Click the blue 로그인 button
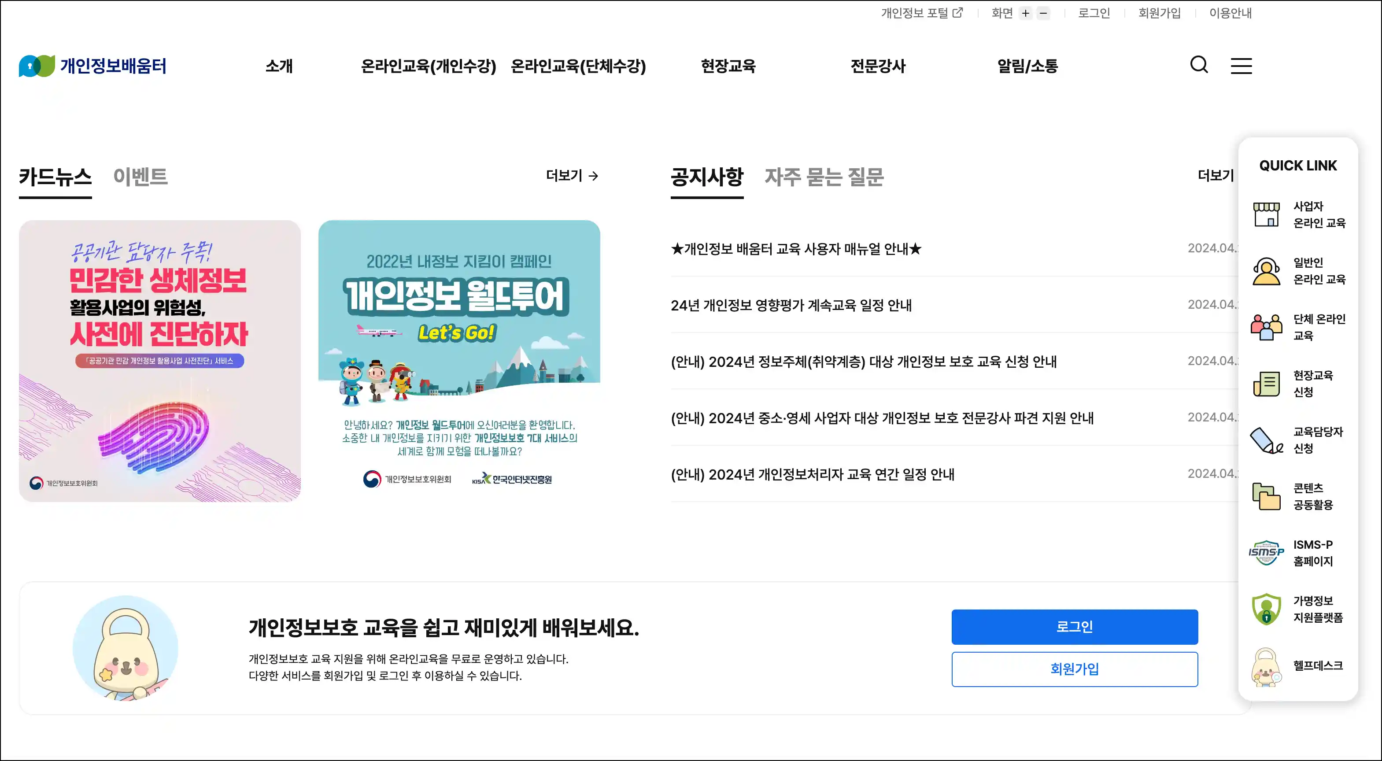The image size is (1382, 761). pos(1074,626)
